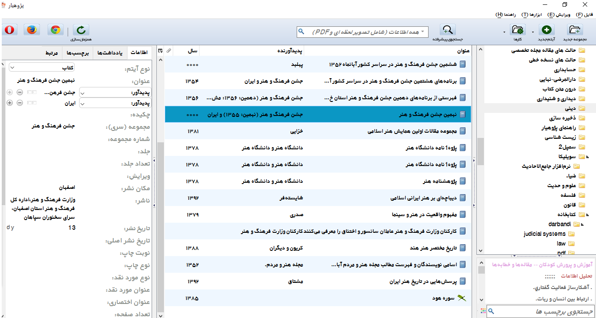Open the ابزارها (Tools) menu
The width and height of the screenshot is (596, 318).
pos(531,14)
